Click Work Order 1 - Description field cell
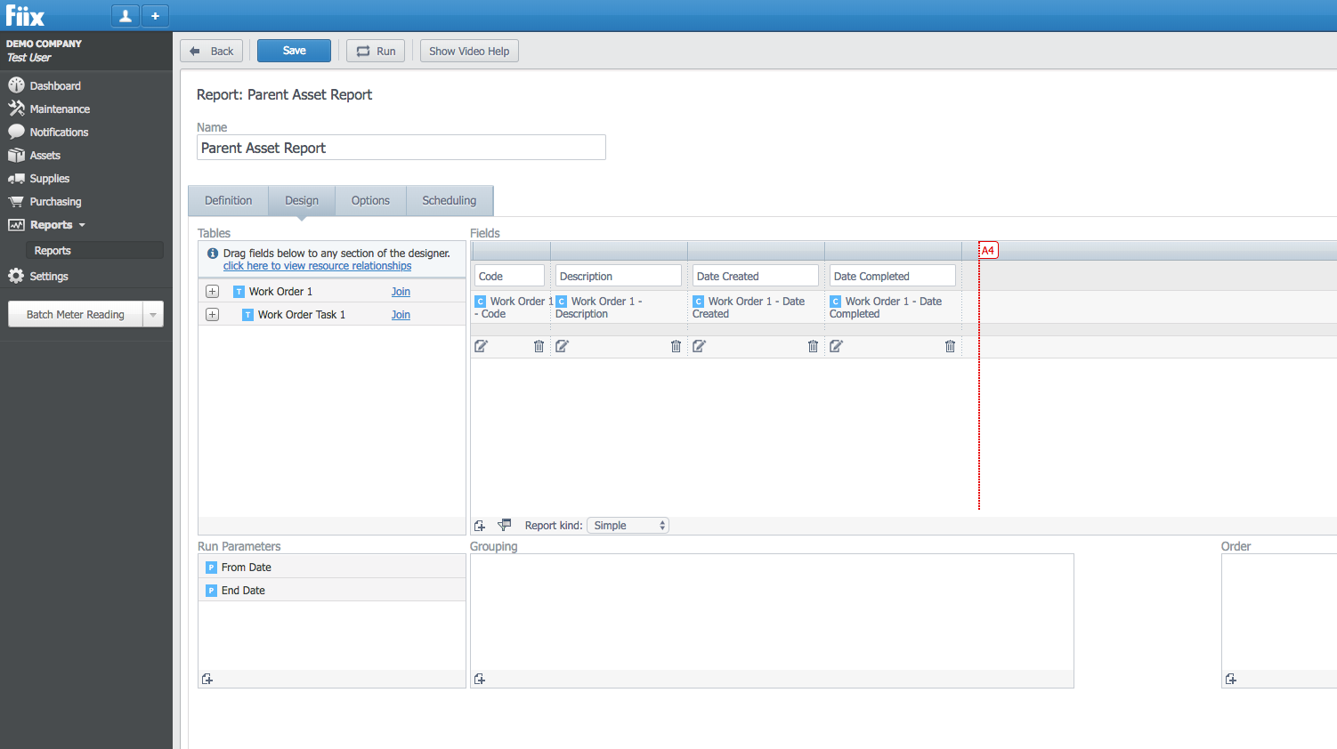Screen dimensions: 1337x749 620,308
